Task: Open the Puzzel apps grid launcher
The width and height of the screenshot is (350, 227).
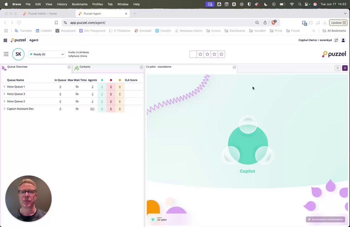Action: pyautogui.click(x=5, y=40)
